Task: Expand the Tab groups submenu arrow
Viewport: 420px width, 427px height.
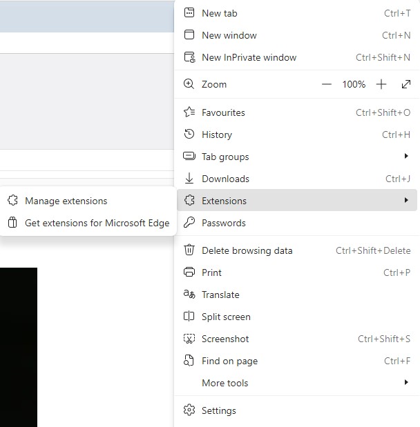Action: (406, 157)
